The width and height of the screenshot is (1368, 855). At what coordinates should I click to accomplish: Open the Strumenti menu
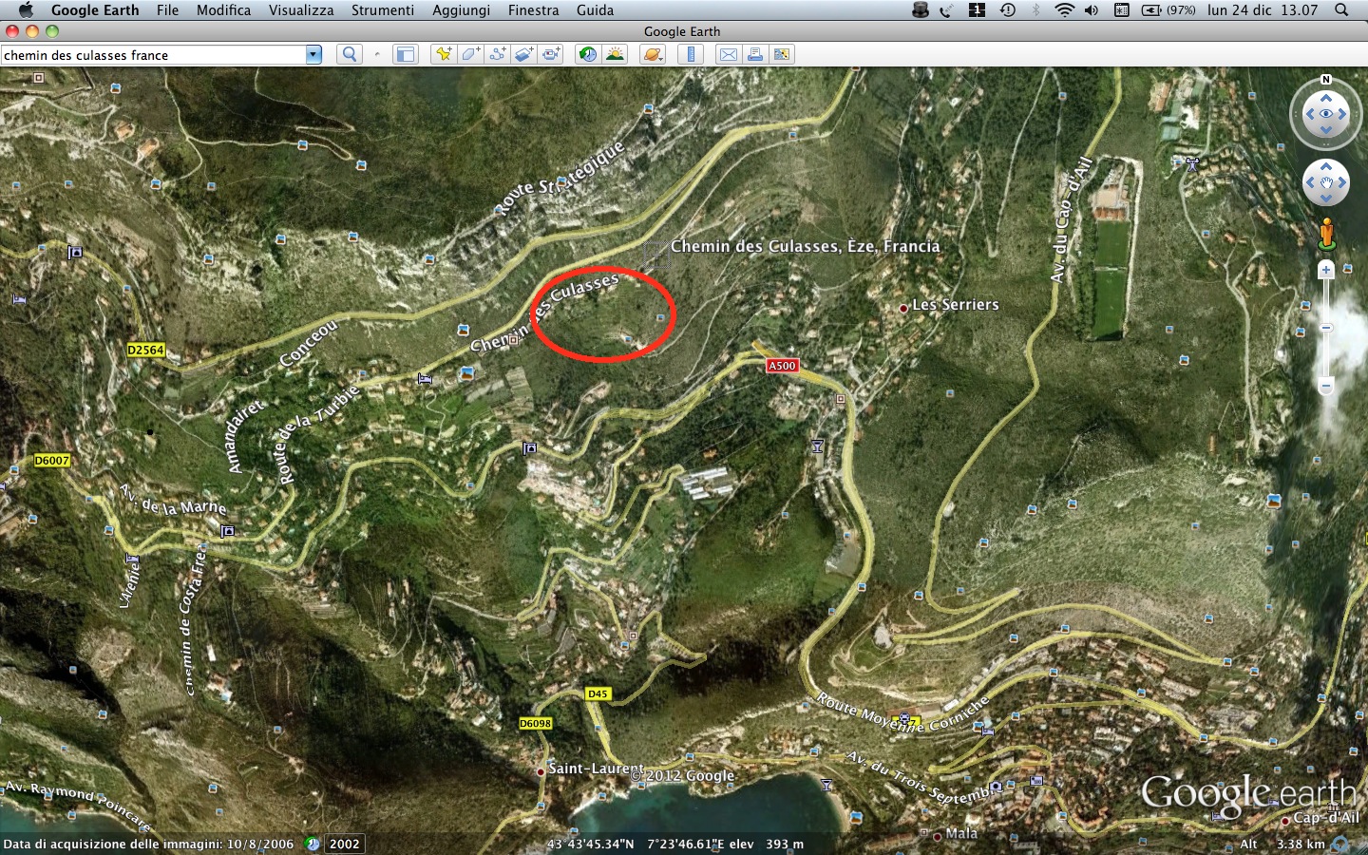click(383, 9)
